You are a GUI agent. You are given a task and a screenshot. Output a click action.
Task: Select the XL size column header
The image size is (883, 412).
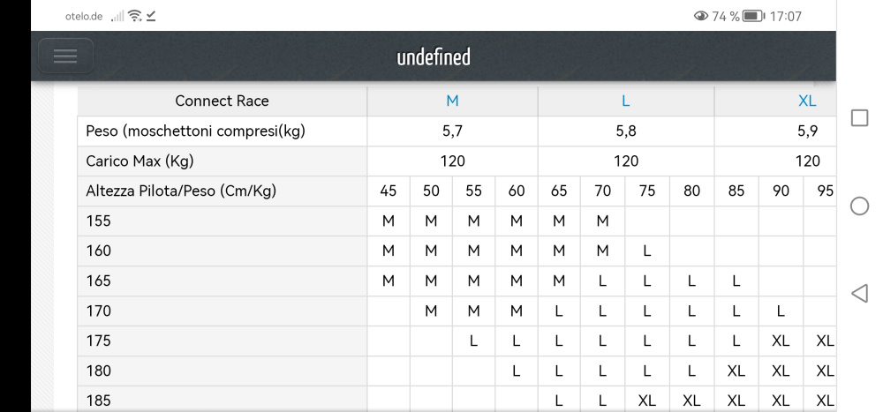806,101
